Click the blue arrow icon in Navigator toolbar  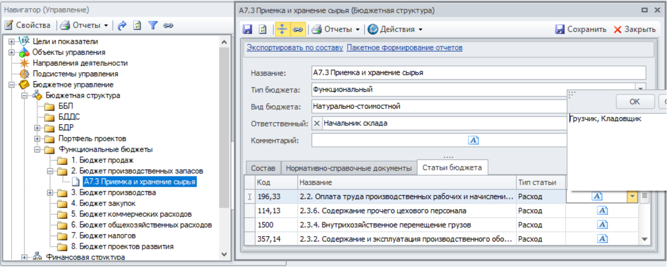pos(122,26)
